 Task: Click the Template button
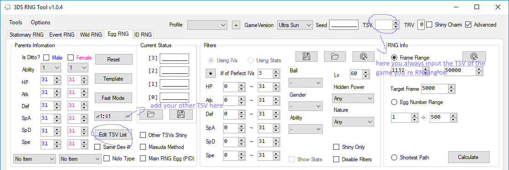pyautogui.click(x=114, y=78)
